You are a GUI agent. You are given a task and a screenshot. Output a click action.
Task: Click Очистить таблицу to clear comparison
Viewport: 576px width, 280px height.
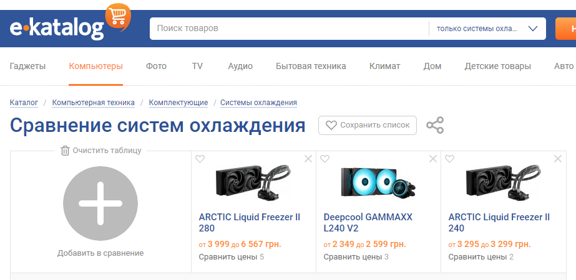pos(101,151)
